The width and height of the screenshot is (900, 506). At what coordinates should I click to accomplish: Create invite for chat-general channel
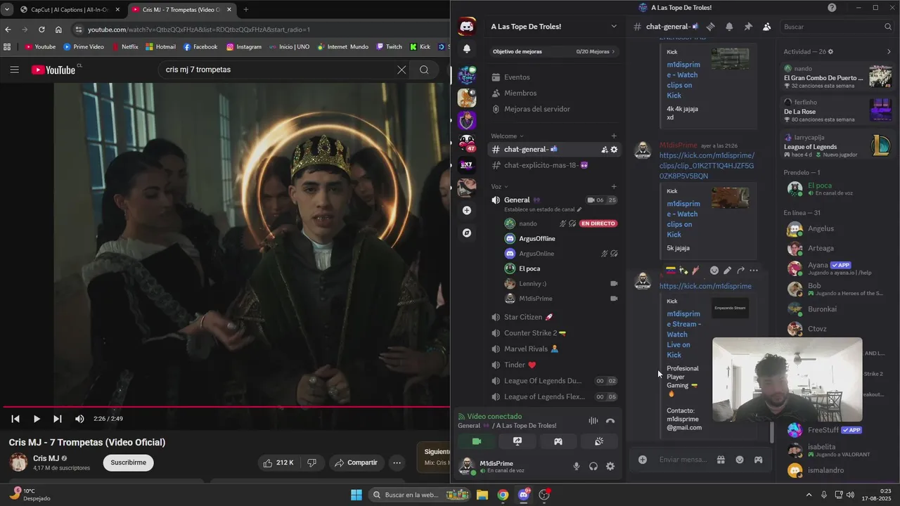(604, 150)
